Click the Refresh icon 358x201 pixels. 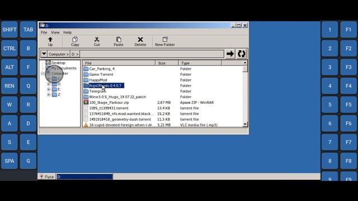241,54
